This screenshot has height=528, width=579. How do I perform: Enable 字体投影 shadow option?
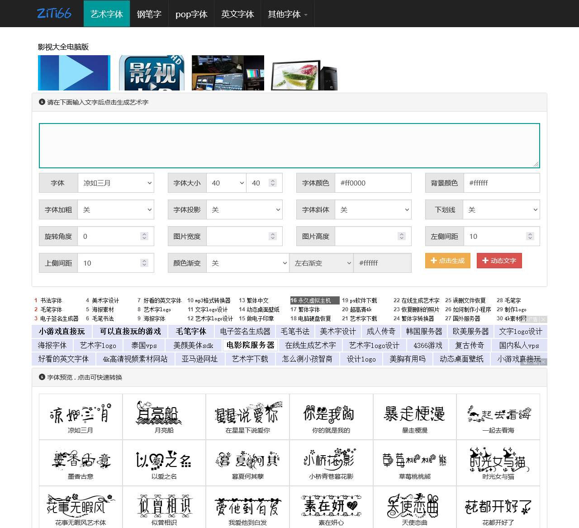[245, 209]
